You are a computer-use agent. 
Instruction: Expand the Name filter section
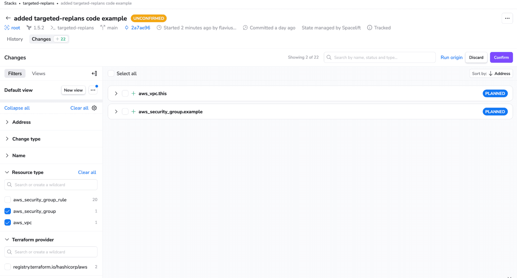point(7,156)
